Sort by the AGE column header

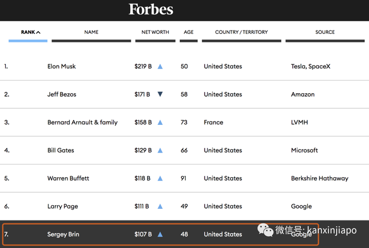pyautogui.click(x=189, y=32)
